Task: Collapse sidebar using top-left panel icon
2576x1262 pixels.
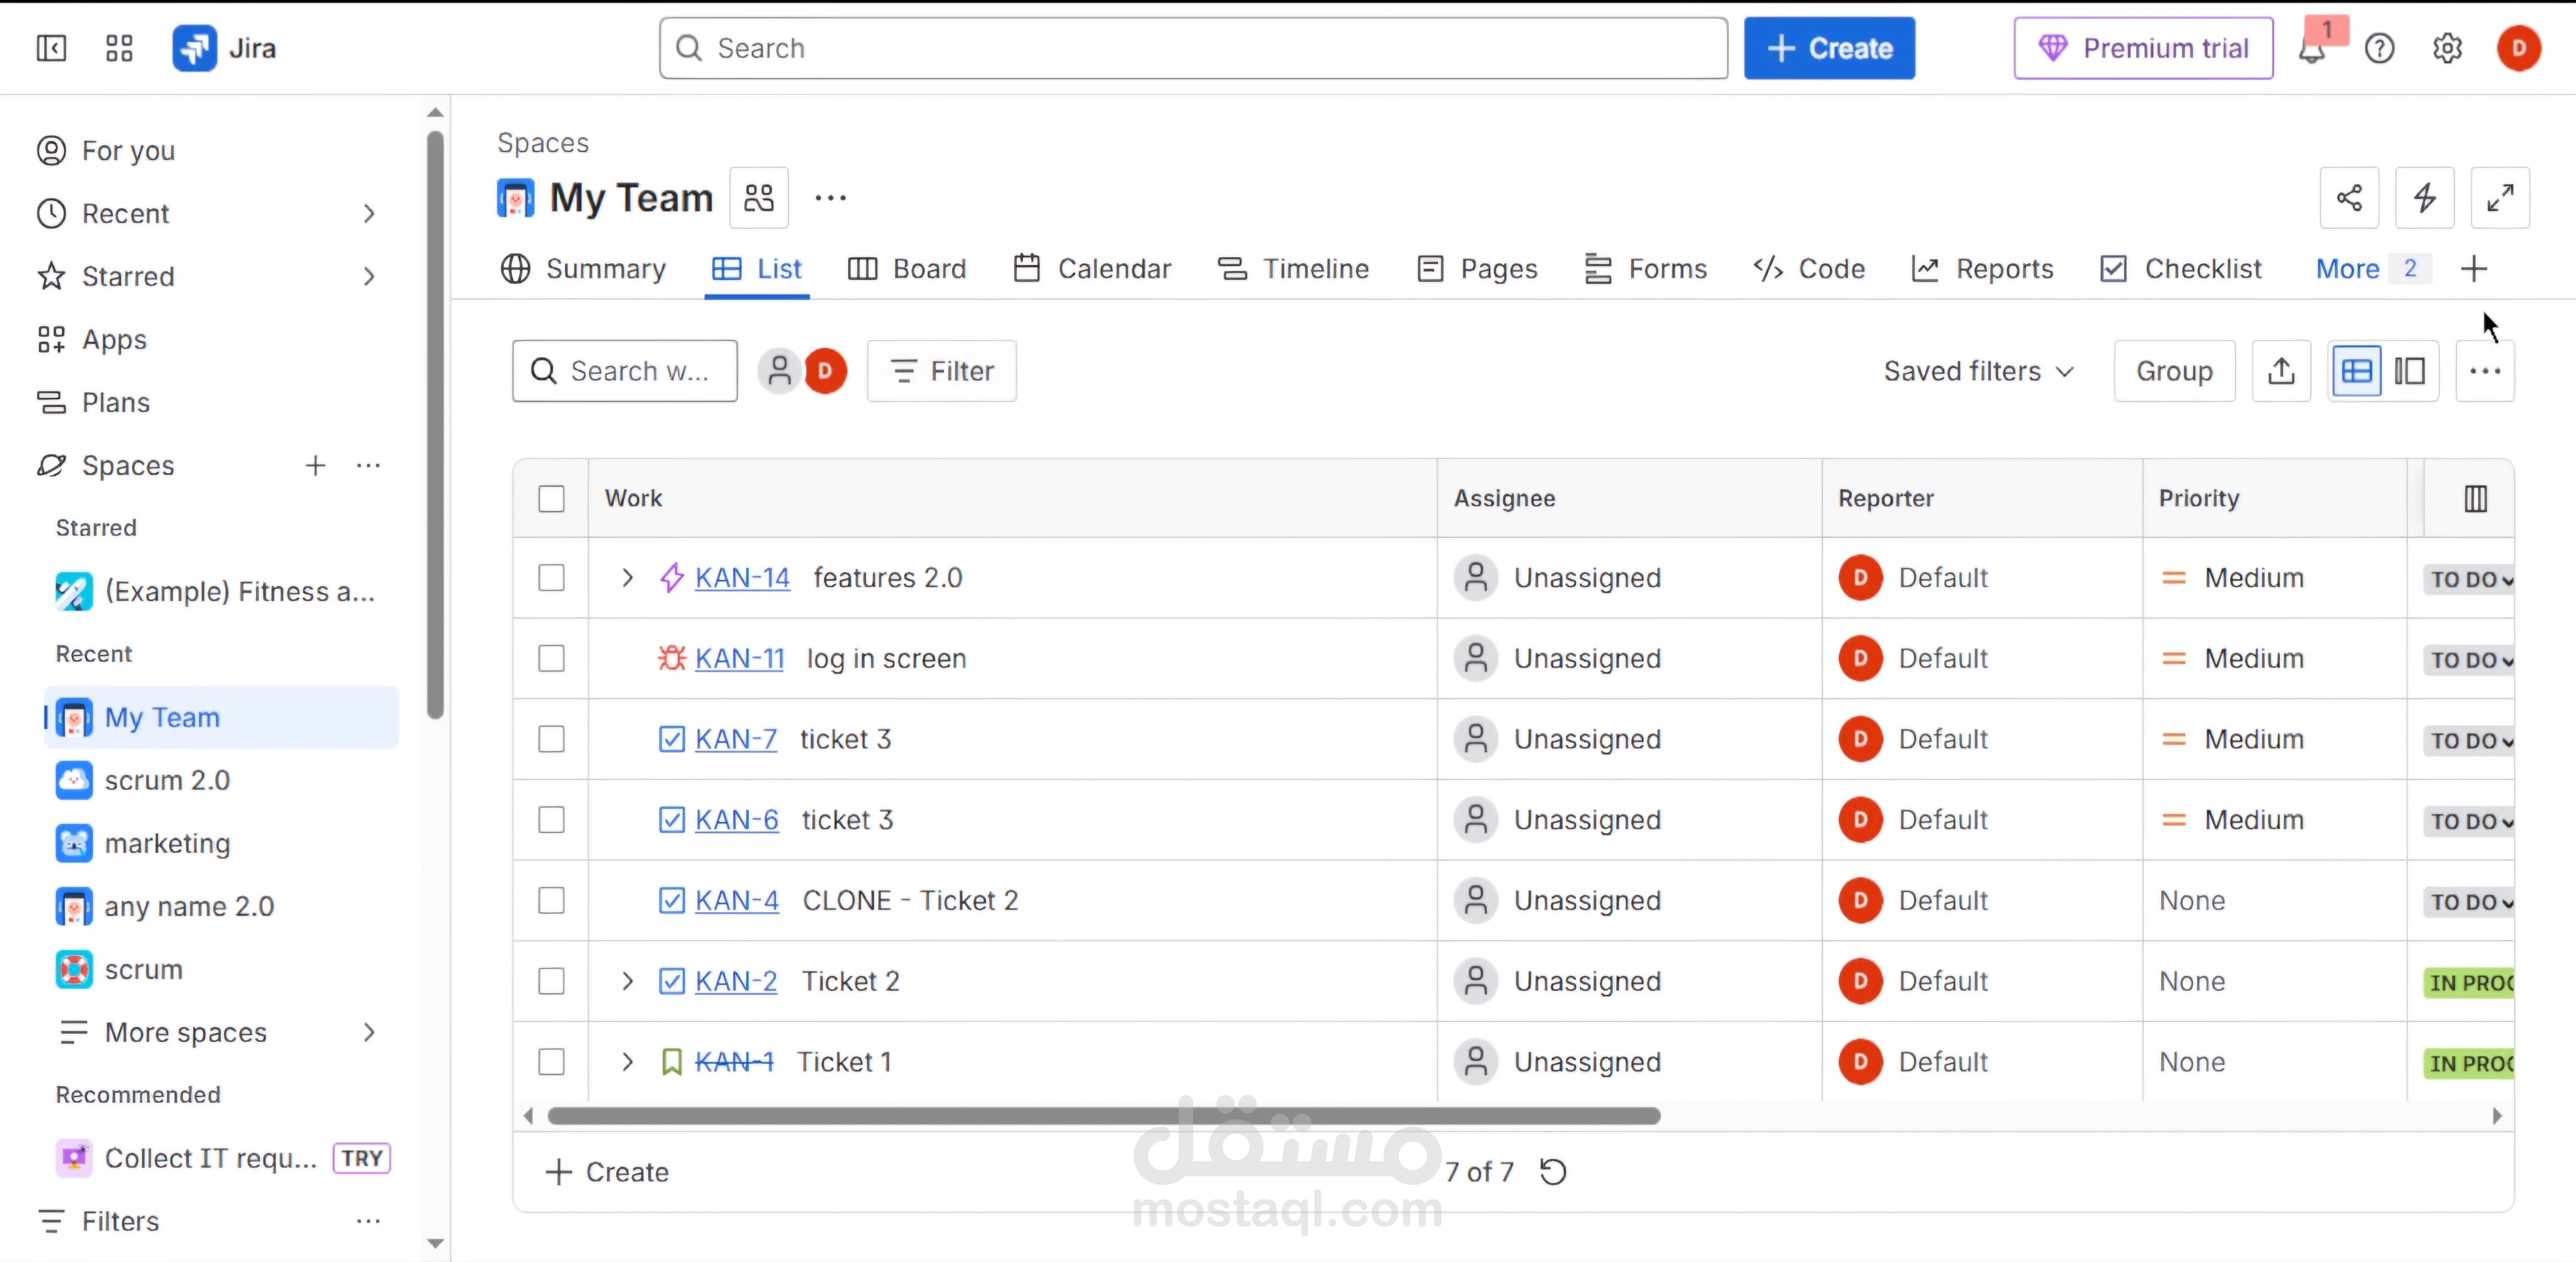Action: click(x=51, y=48)
